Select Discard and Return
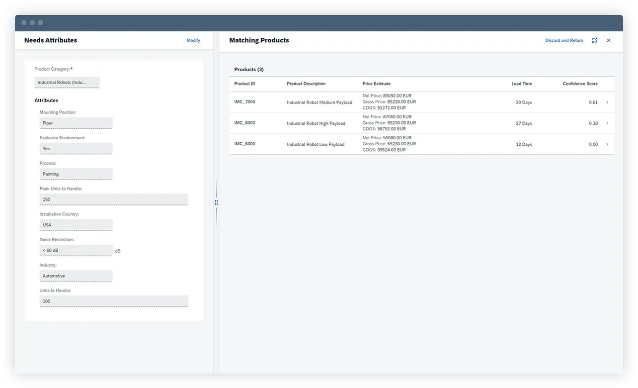 point(564,40)
